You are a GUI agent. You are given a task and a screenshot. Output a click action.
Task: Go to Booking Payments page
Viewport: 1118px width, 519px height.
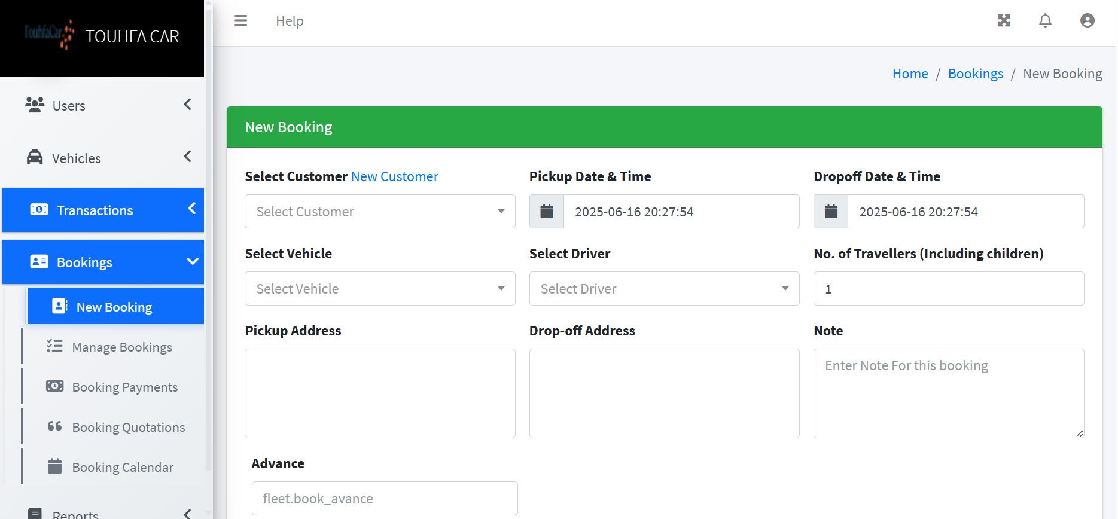[124, 387]
